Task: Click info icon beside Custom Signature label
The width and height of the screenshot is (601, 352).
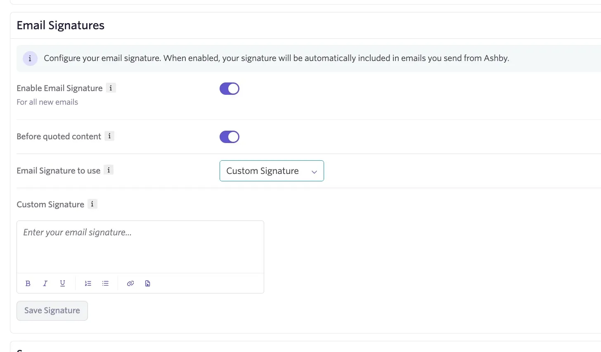Action: tap(92, 204)
